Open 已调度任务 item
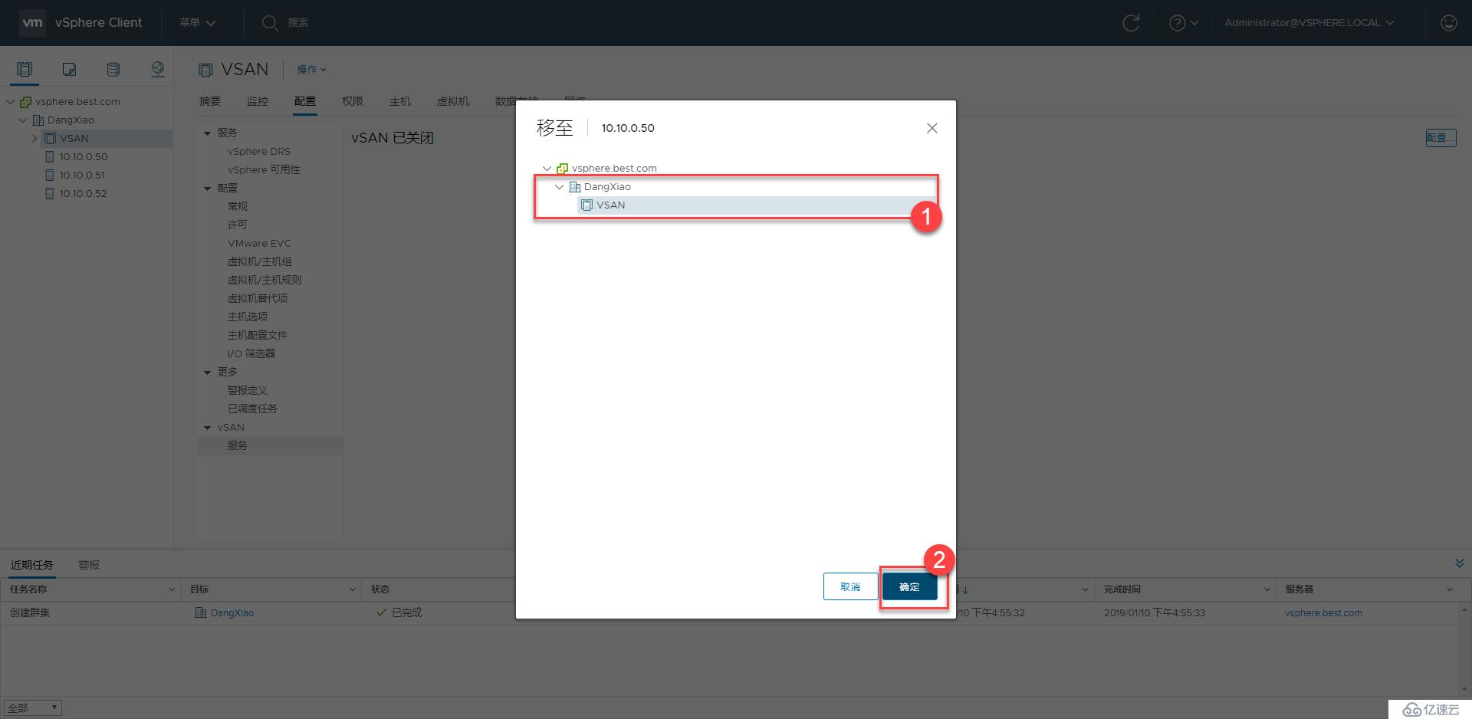 (252, 409)
